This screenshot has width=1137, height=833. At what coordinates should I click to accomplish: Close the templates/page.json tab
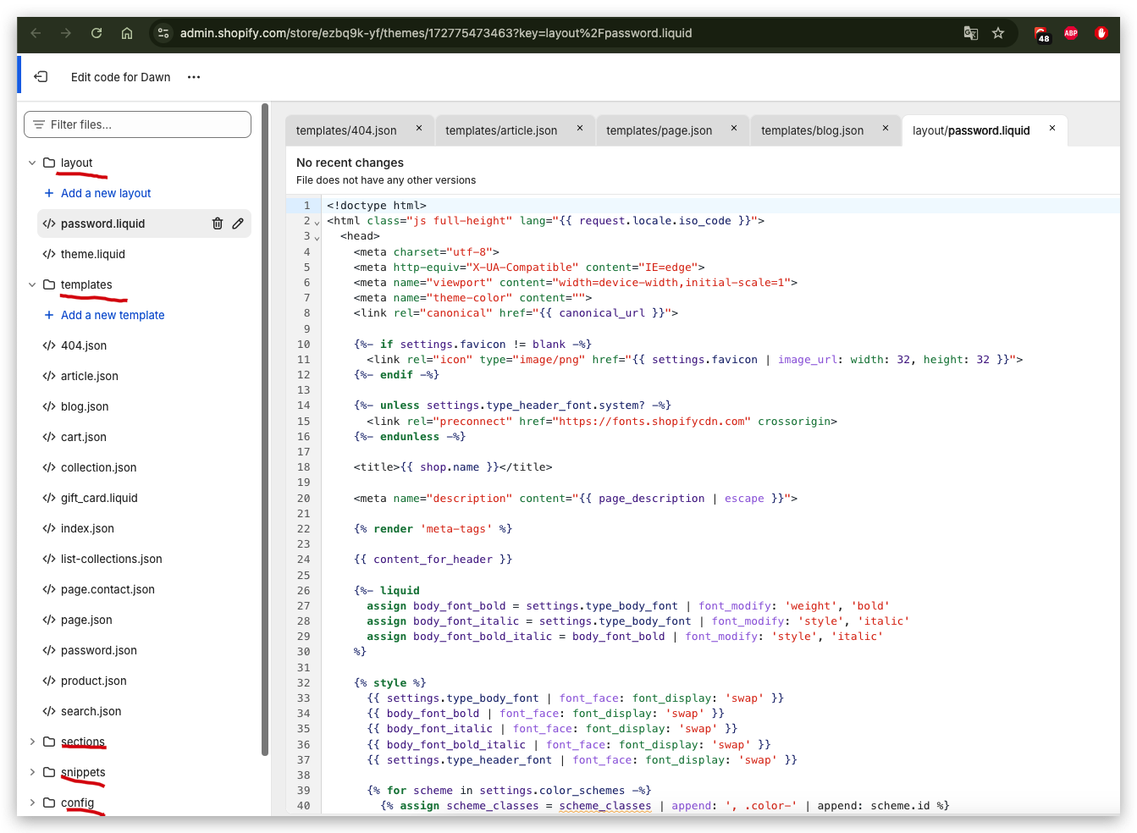point(734,128)
